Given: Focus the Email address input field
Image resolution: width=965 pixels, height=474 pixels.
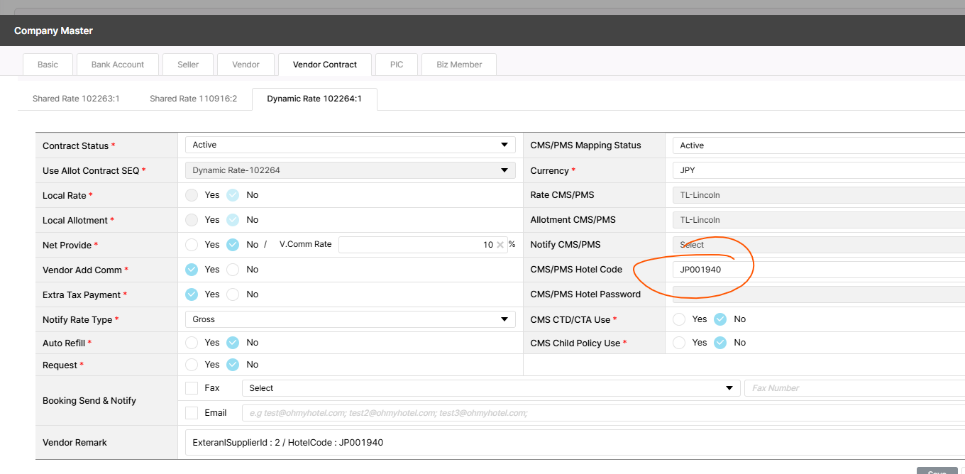Looking at the screenshot, I should click(603, 413).
